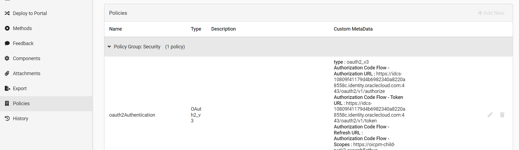Image resolution: width=519 pixels, height=150 pixels.
Task: Open the History sidebar item
Action: (x=46, y=119)
